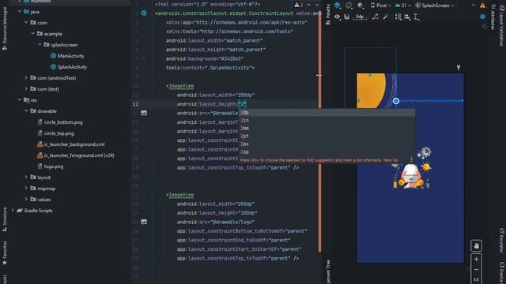The width and height of the screenshot is (506, 284).
Task: Open the guidelines tool icon
Action: pos(417,17)
